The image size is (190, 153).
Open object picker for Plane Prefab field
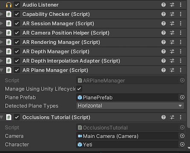click(x=182, y=97)
